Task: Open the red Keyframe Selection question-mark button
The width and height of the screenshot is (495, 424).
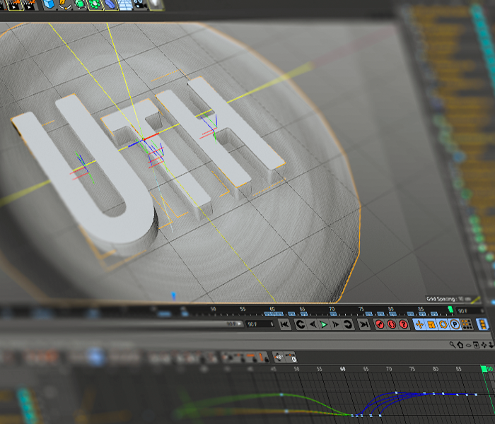Action: pos(403,324)
